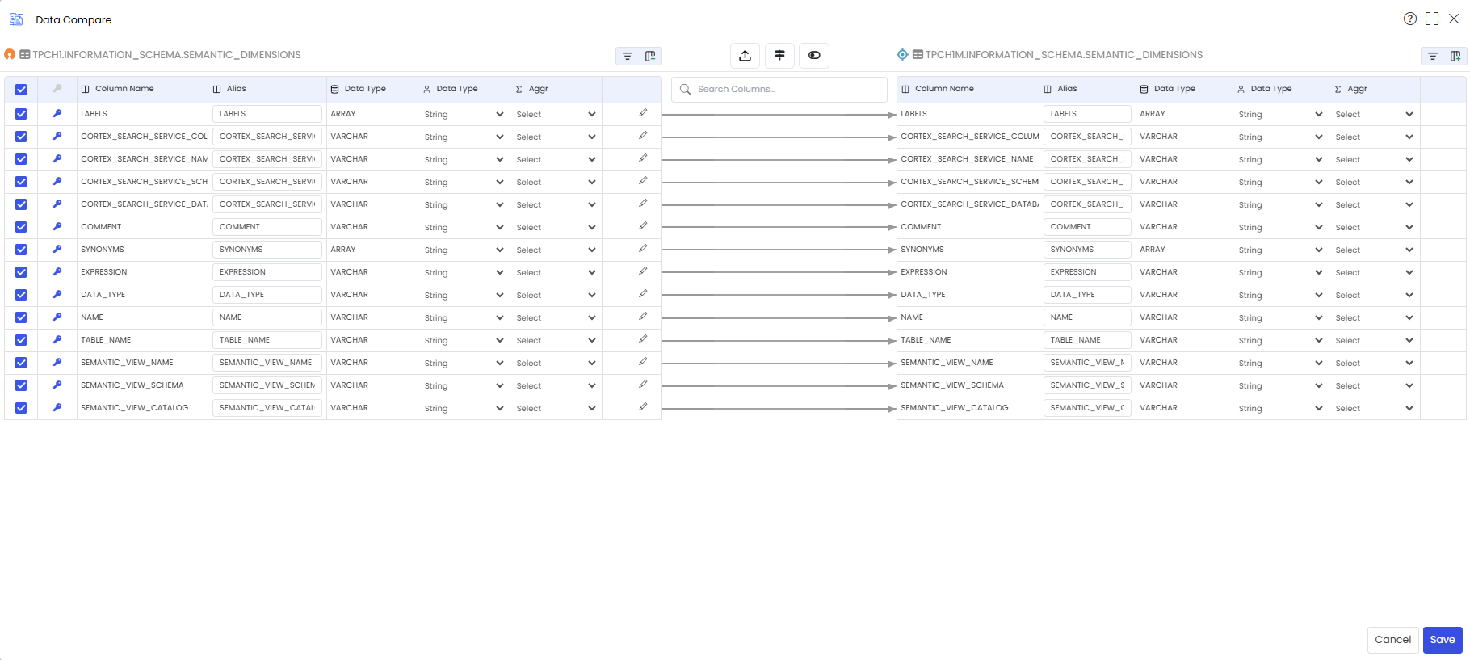Toggle fullscreen mode icon
Screen dimensions: 1470x660
coord(1432,19)
